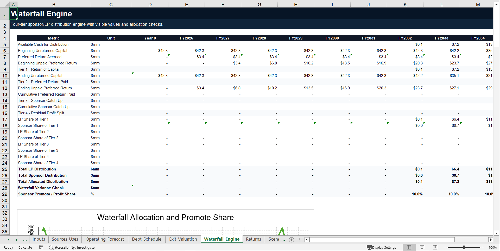This screenshot has height=251, width=500.
Task: Click the chart title Waterfall Allocation and Promote Share
Action: pyautogui.click(x=166, y=217)
